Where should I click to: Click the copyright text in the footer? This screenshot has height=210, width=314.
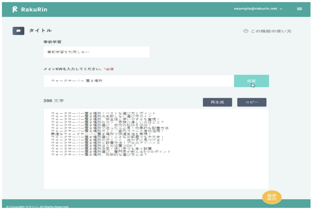(x=37, y=207)
